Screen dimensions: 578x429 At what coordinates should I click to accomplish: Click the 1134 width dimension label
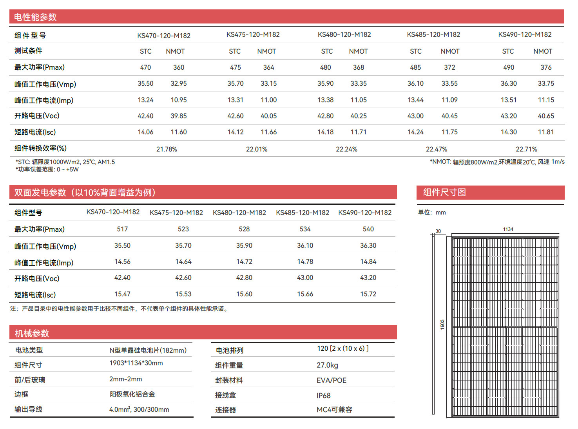point(508,229)
